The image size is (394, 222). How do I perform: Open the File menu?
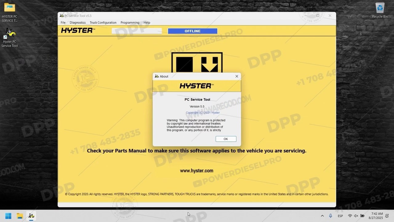(x=63, y=23)
